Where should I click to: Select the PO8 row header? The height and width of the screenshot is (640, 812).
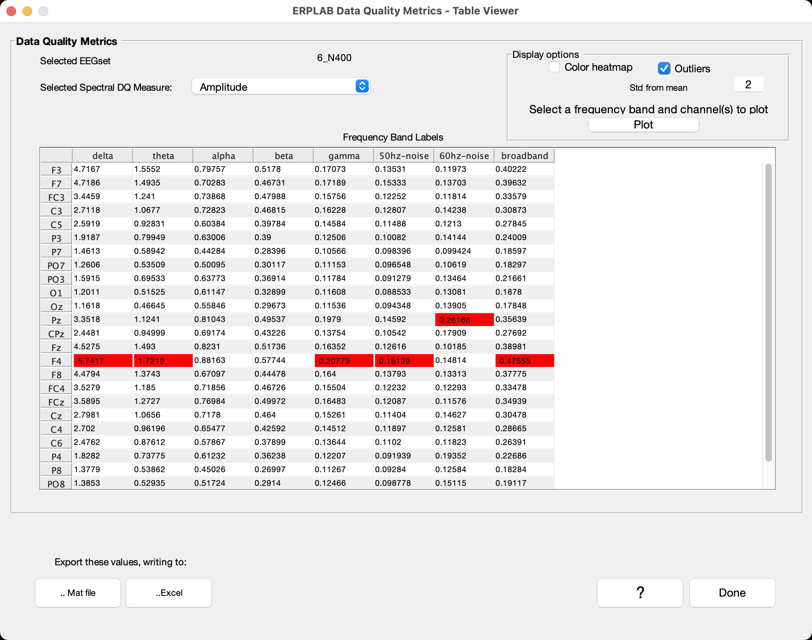56,483
